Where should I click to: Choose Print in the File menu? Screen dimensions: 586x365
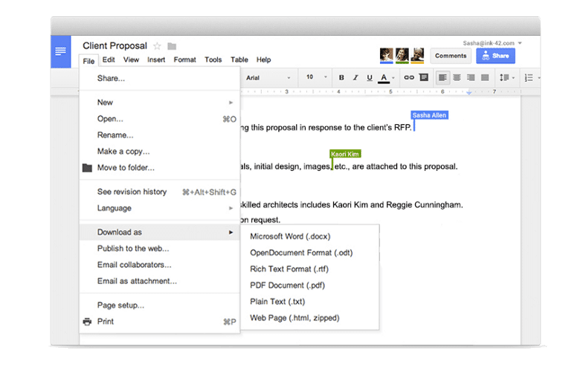click(160, 322)
